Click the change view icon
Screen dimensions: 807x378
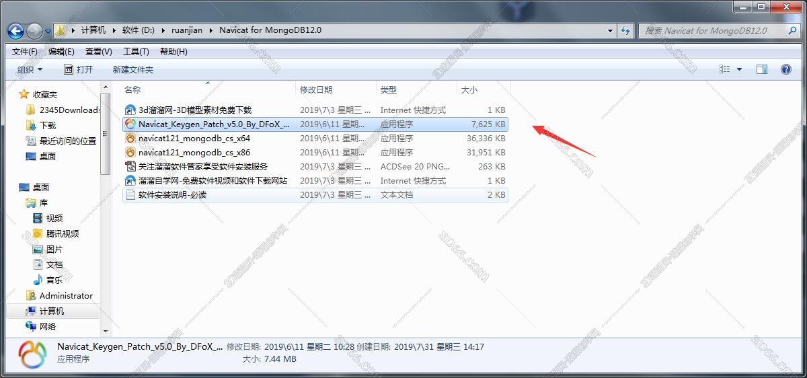725,69
